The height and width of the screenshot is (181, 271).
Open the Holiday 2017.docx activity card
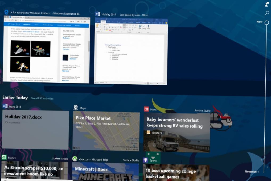tap(35, 130)
